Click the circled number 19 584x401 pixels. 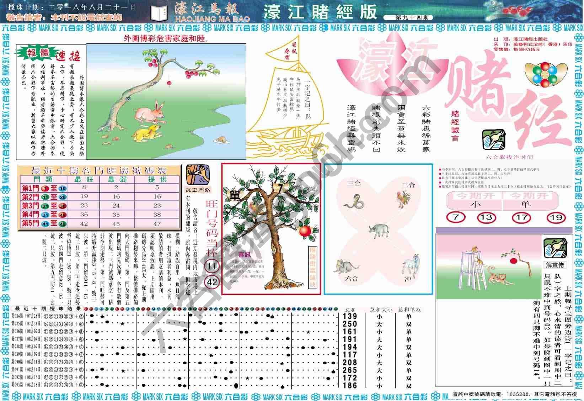[x=556, y=217]
